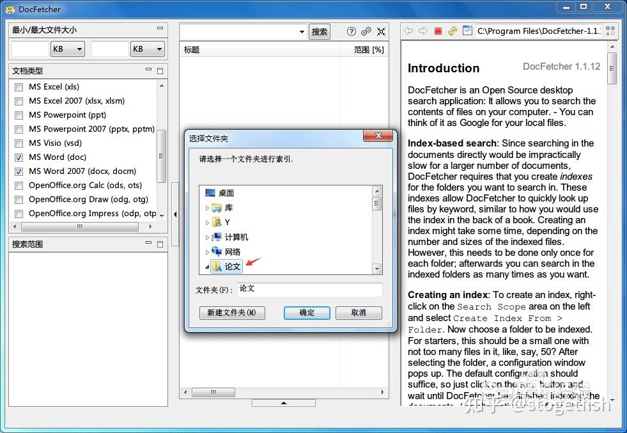The width and height of the screenshot is (627, 433).
Task: Click the help question mark icon
Action: tap(352, 31)
